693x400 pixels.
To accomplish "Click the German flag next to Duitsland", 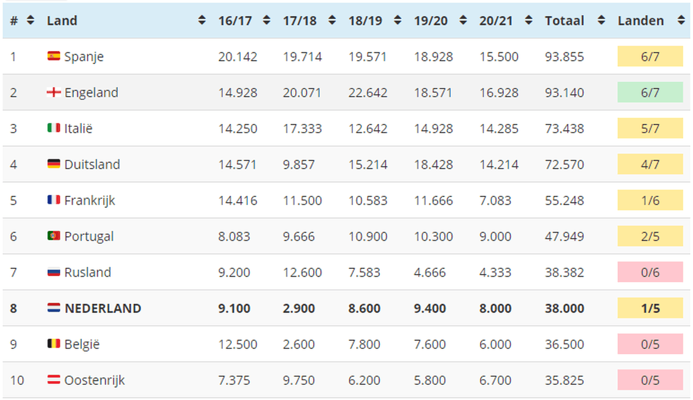I will [x=53, y=164].
